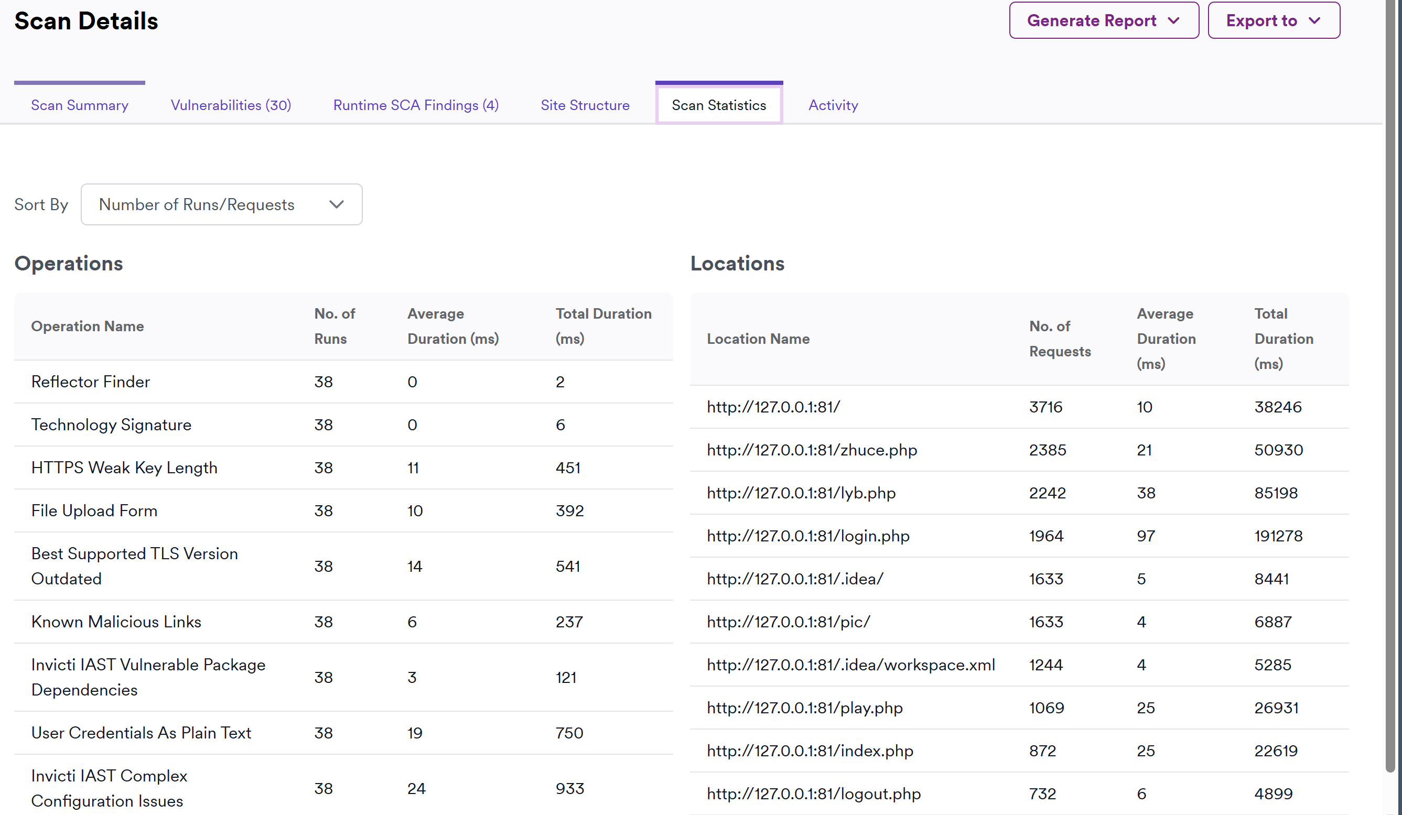Open the Activity tab

tap(833, 105)
